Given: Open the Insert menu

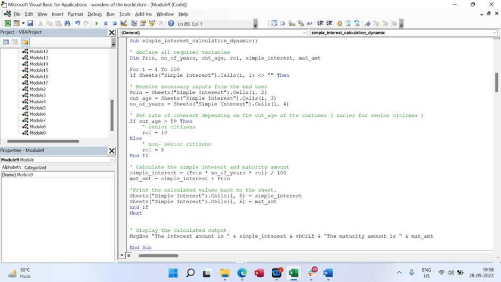Looking at the screenshot, I should pos(58,14).
